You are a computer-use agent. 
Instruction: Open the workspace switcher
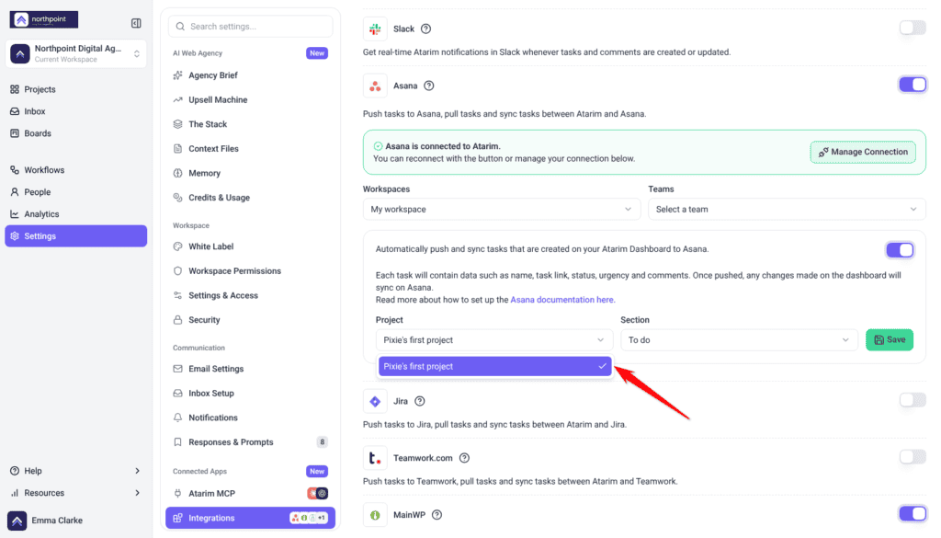[75, 53]
